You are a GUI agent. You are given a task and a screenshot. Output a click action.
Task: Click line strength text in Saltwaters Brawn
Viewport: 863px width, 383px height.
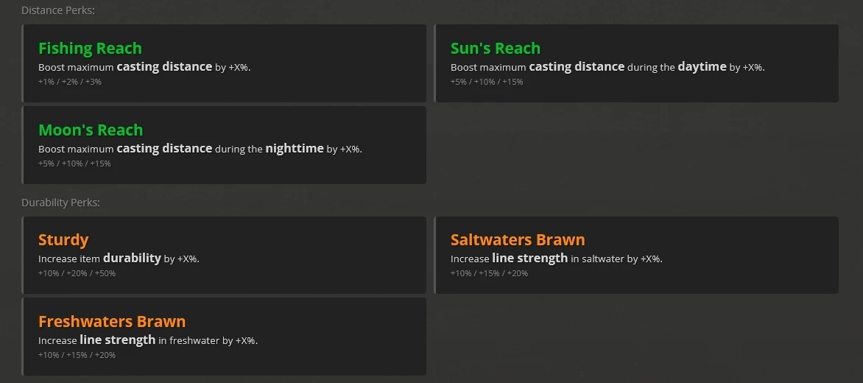pyautogui.click(x=530, y=258)
